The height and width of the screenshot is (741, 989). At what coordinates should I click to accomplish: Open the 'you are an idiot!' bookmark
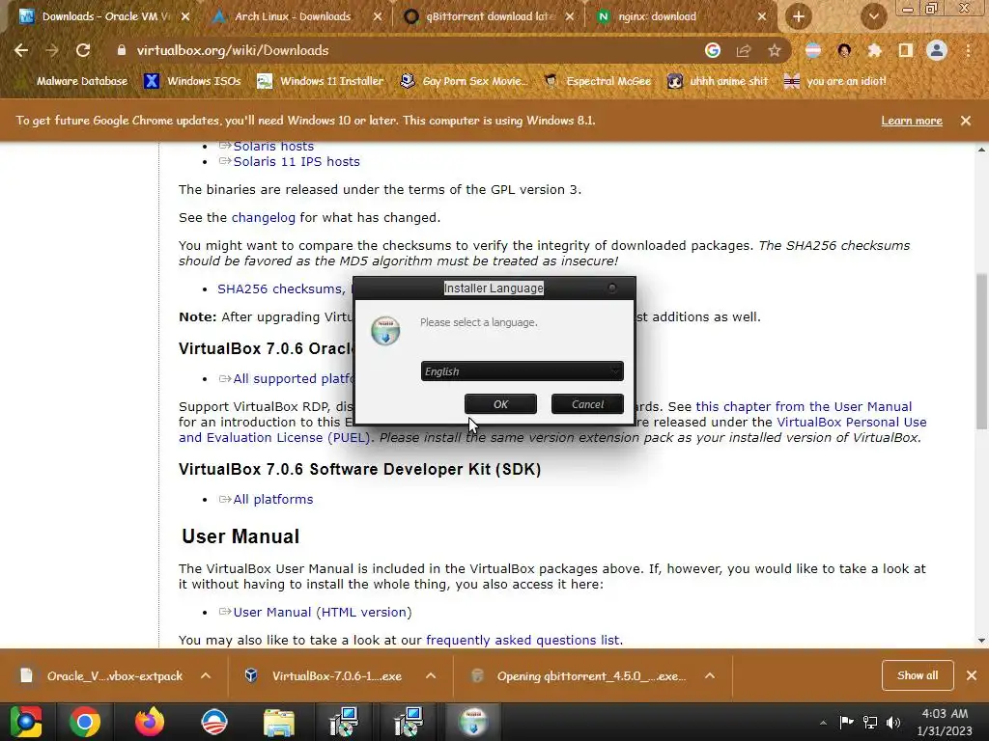pyautogui.click(x=835, y=81)
